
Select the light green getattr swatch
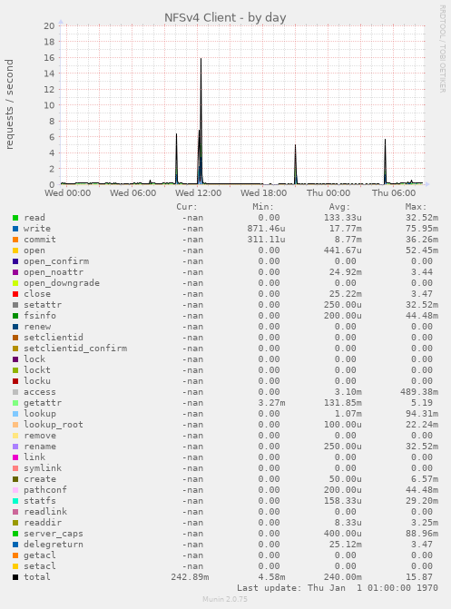tap(15, 403)
